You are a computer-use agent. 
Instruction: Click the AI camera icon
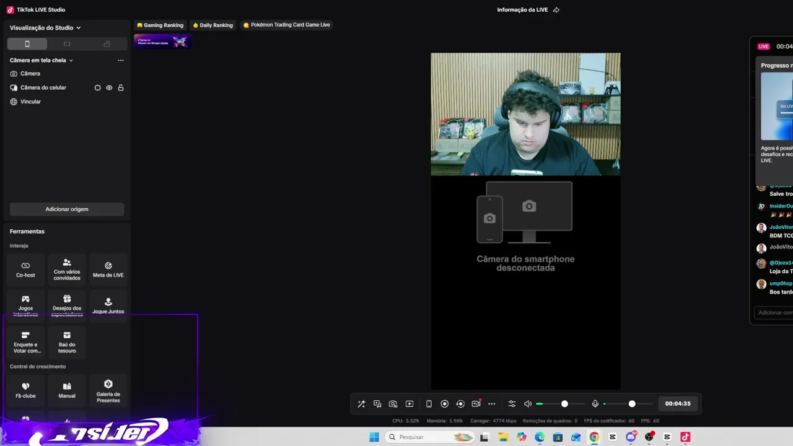pyautogui.click(x=393, y=404)
